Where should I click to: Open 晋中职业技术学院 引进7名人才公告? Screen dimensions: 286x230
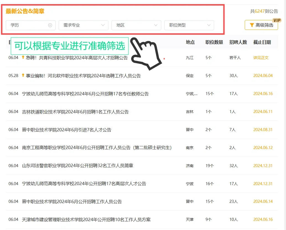67,130
